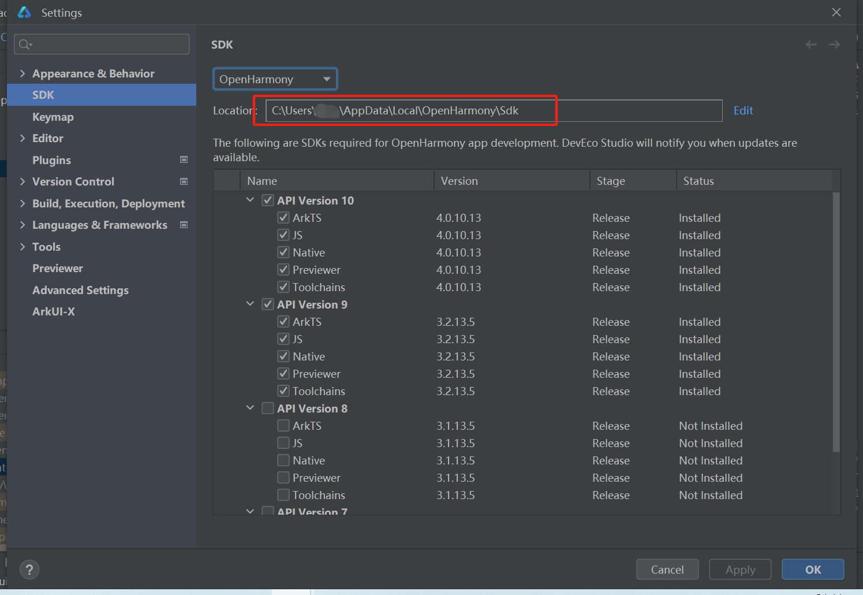863x595 pixels.
Task: Check ArkTS 3.1.13.5 checkbox
Action: 283,426
